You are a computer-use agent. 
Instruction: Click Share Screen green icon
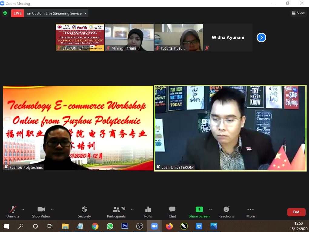(199, 209)
